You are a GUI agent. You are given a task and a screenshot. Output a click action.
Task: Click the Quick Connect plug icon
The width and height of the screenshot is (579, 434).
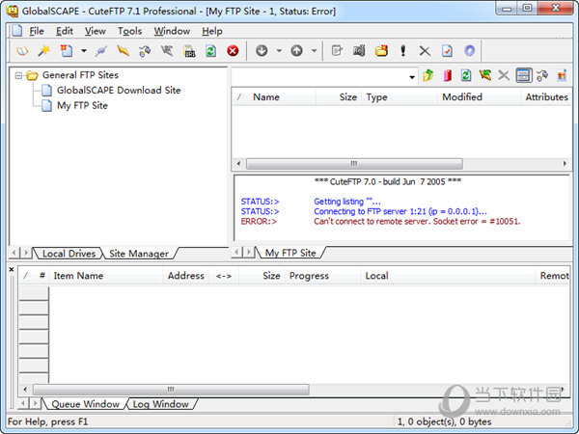pyautogui.click(x=100, y=50)
